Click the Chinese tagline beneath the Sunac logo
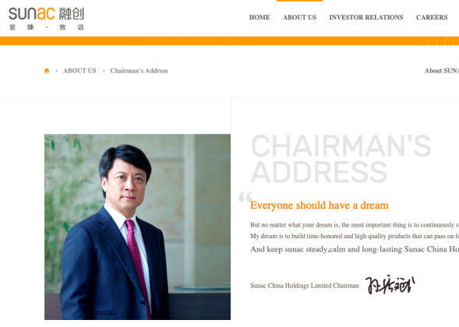The width and height of the screenshot is (459, 327). [47, 27]
